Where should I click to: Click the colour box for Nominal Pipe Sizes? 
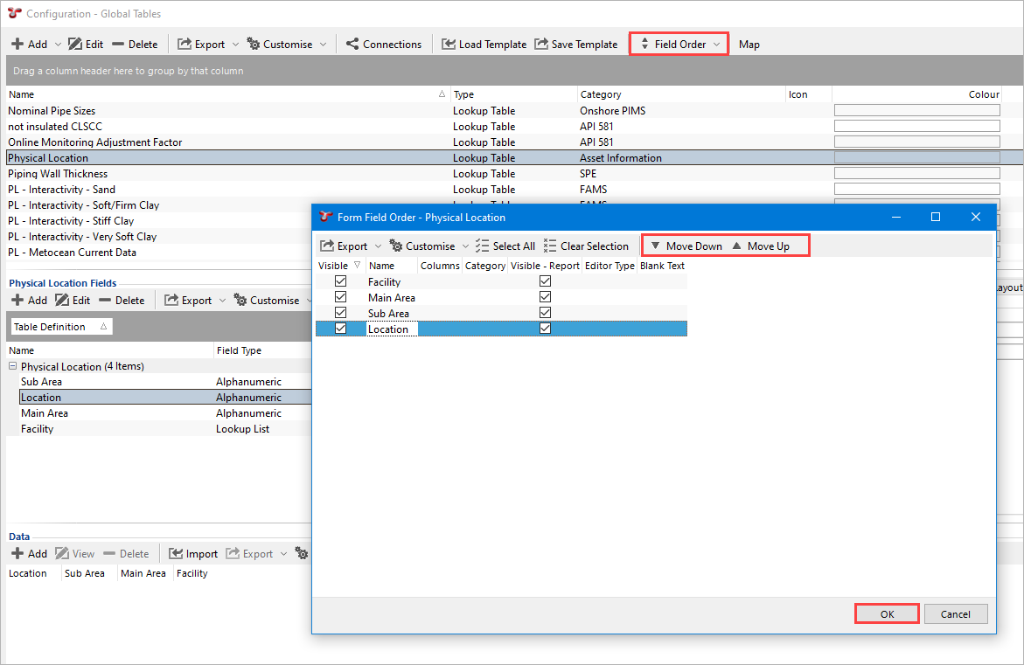(917, 110)
